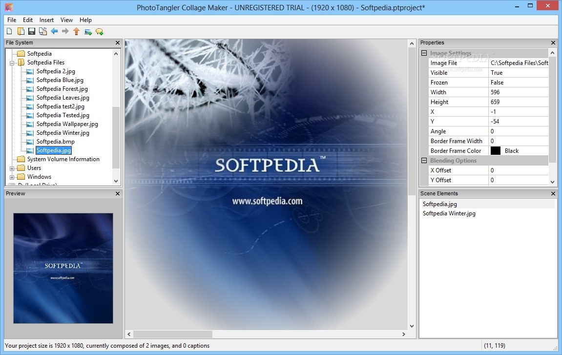562x355 pixels.
Task: Collapse the Softpedia Files folder node
Action: coord(12,63)
